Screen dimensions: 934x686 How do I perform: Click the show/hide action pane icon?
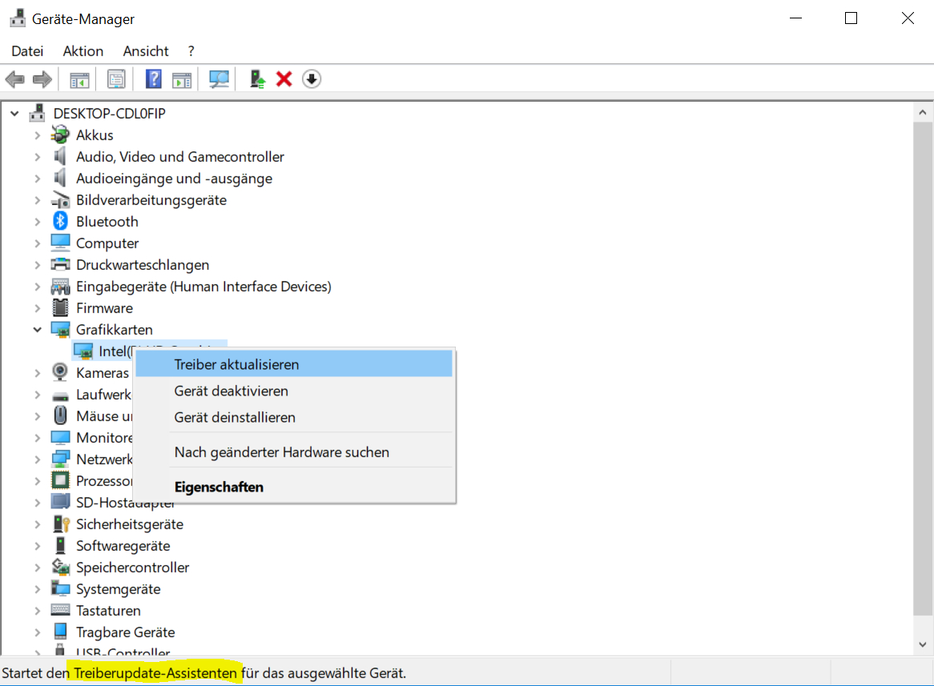tap(183, 79)
